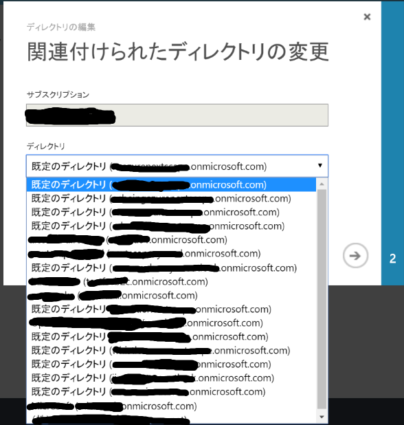Image resolution: width=404 pixels, height=425 pixels.
Task: Close the ディレクトリの編集 dialog
Action: pyautogui.click(x=367, y=17)
